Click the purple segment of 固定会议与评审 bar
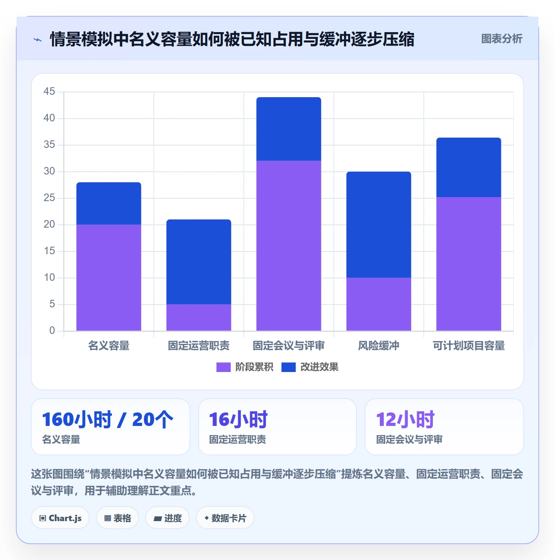 (289, 246)
